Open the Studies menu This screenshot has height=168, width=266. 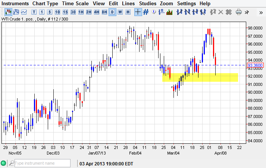tap(148, 3)
